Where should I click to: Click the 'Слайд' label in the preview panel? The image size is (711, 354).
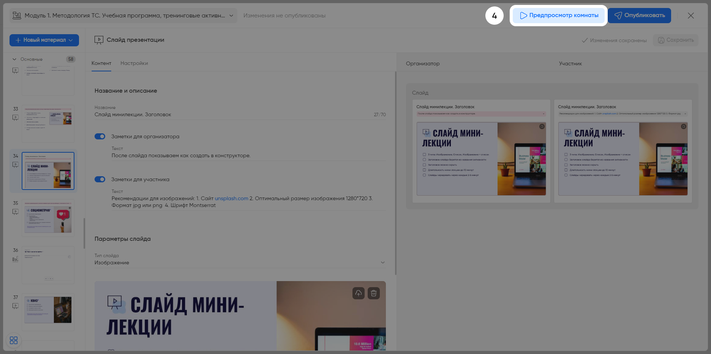(420, 93)
